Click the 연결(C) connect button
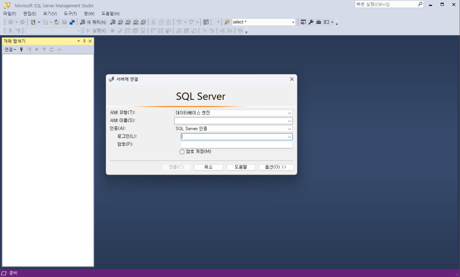 click(x=176, y=167)
